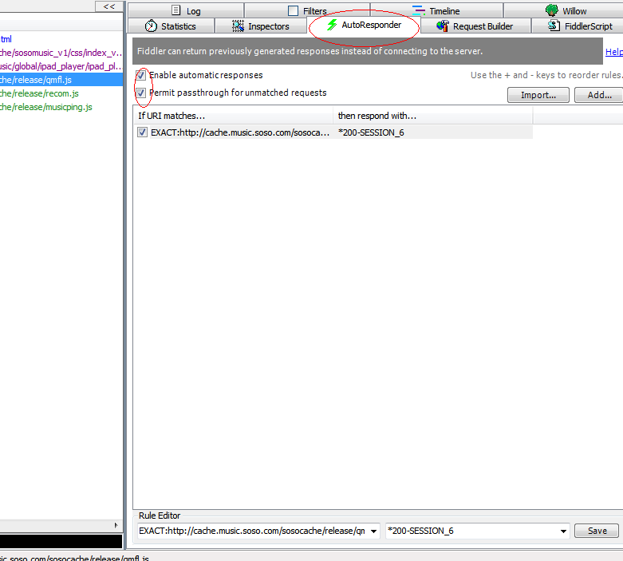This screenshot has height=561, width=623.
Task: Select the EXACT:http://cache.music.soso.com rule row
Action: tap(333, 132)
